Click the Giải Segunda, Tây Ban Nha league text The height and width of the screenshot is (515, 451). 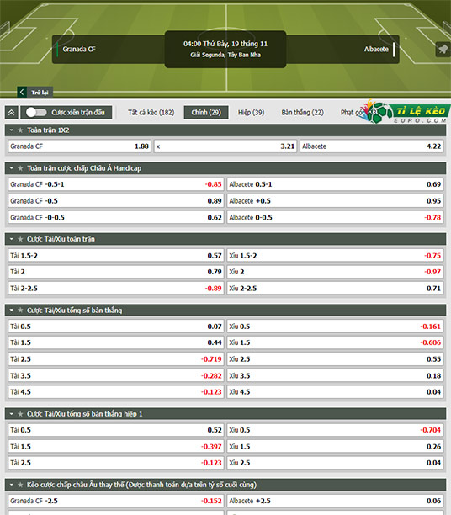coord(225,55)
